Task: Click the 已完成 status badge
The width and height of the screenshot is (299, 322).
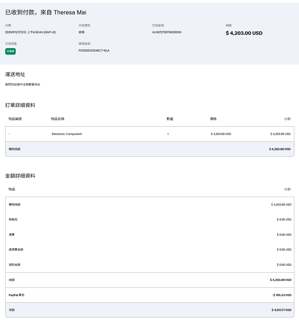Action: click(10, 51)
